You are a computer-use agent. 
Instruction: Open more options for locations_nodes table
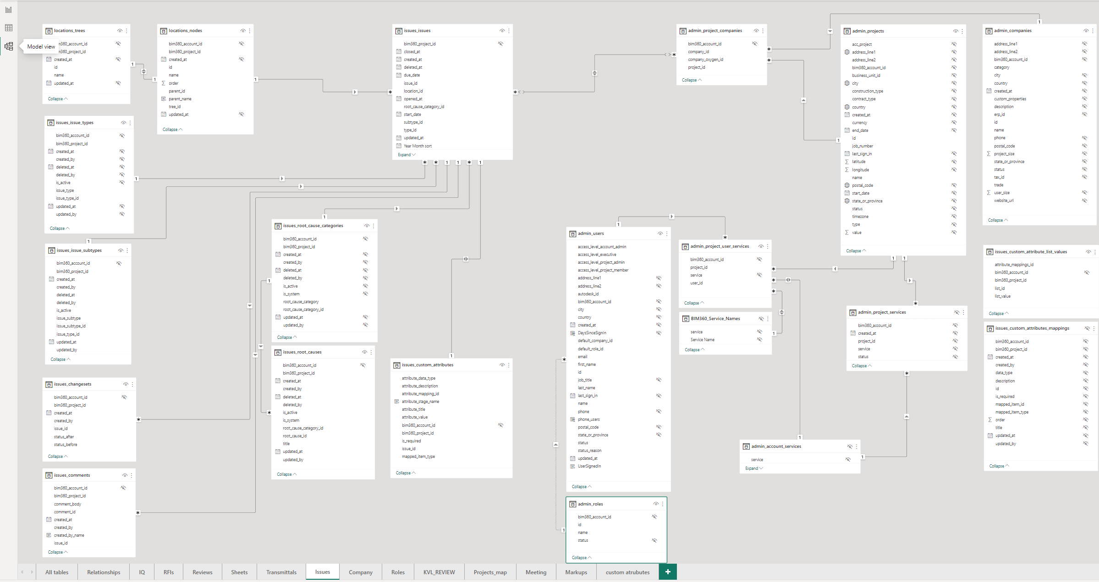pyautogui.click(x=249, y=31)
